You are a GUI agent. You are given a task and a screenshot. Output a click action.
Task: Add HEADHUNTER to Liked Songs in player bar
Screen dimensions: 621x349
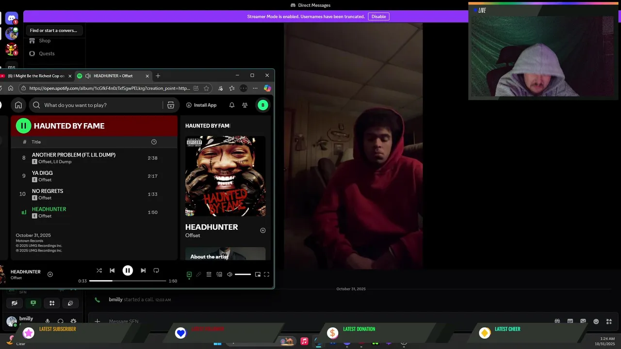(50, 274)
